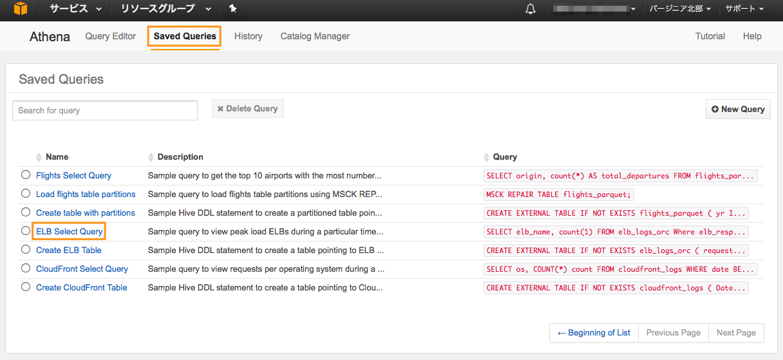The height and width of the screenshot is (360, 783).
Task: Click the Previous Page button
Action: click(674, 333)
